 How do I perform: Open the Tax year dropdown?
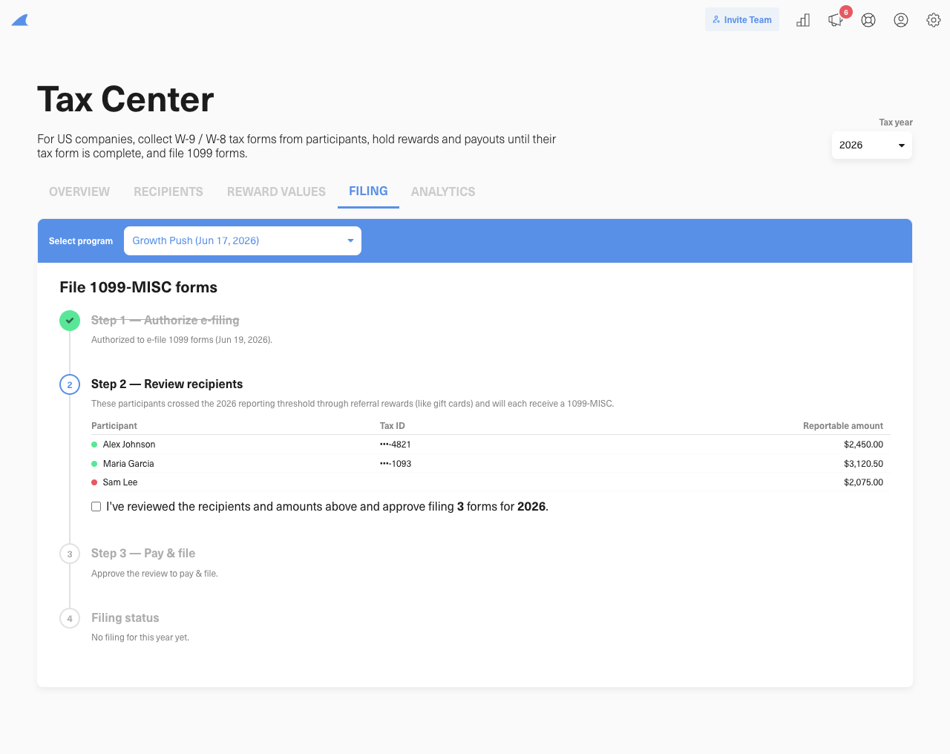pos(872,145)
